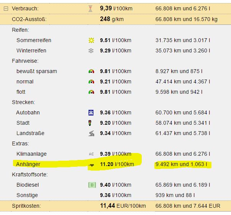The width and height of the screenshot is (231, 215).
Task: Click the gauge icon for flott Fahrweise
Action: coord(91,92)
